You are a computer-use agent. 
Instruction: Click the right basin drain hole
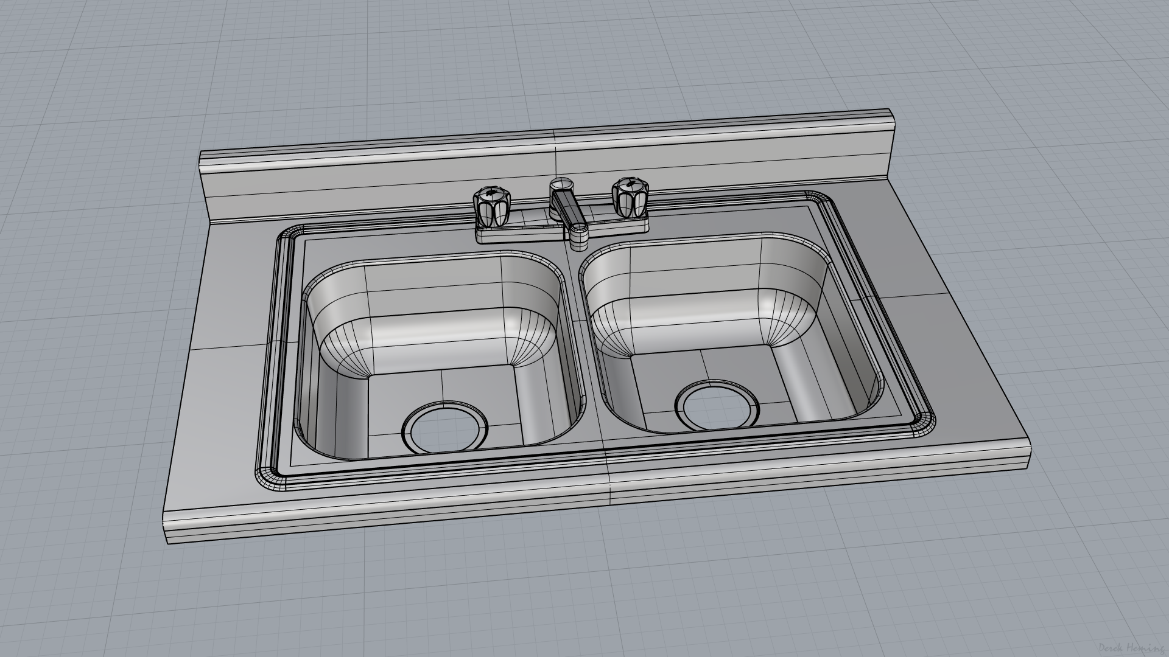(718, 406)
